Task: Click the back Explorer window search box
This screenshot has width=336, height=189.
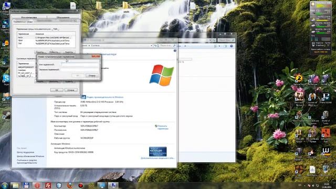Action: tap(226, 40)
